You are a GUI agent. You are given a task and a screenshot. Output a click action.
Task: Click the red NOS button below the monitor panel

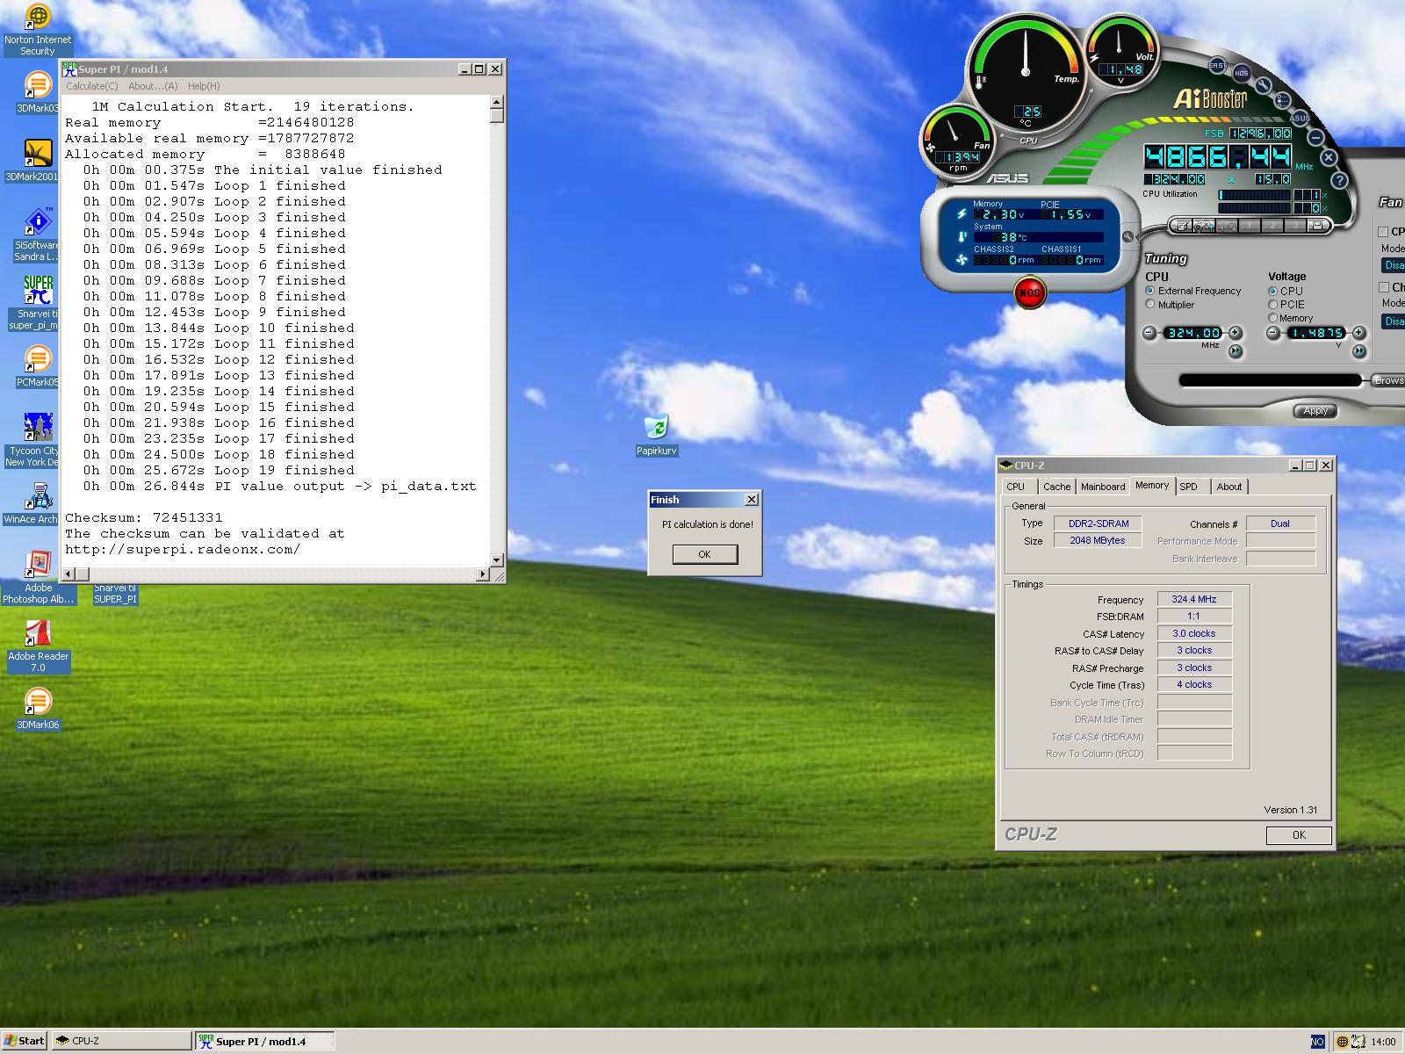coord(1029,292)
